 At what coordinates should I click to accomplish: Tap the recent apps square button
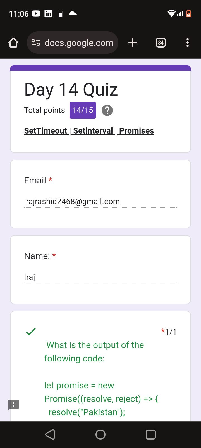[151, 435]
